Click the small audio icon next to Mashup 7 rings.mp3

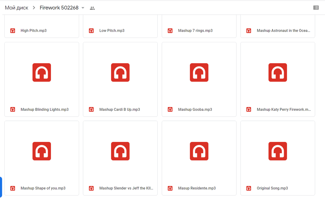click(x=170, y=31)
